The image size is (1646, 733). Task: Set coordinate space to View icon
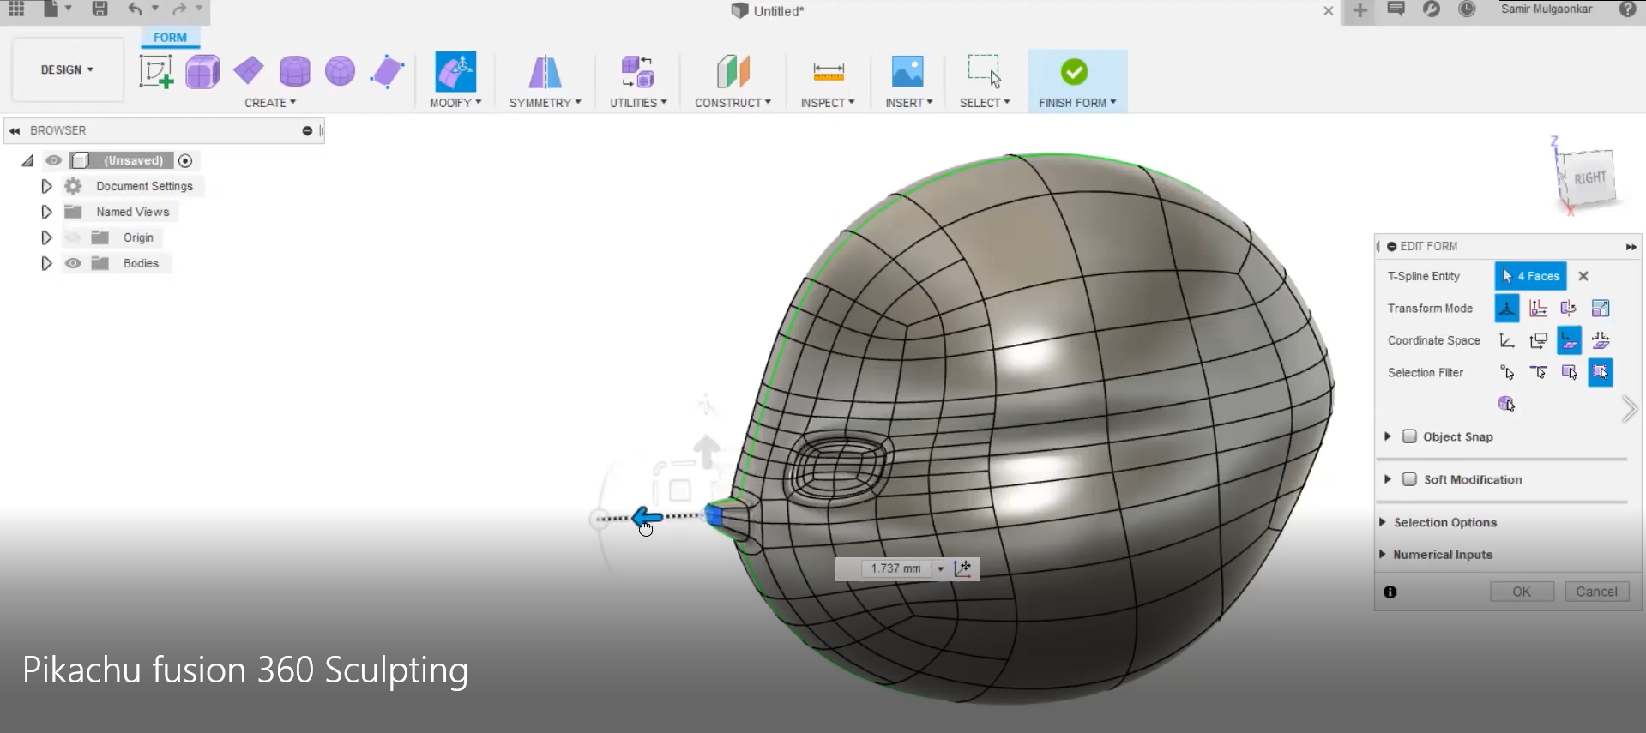pos(1538,340)
